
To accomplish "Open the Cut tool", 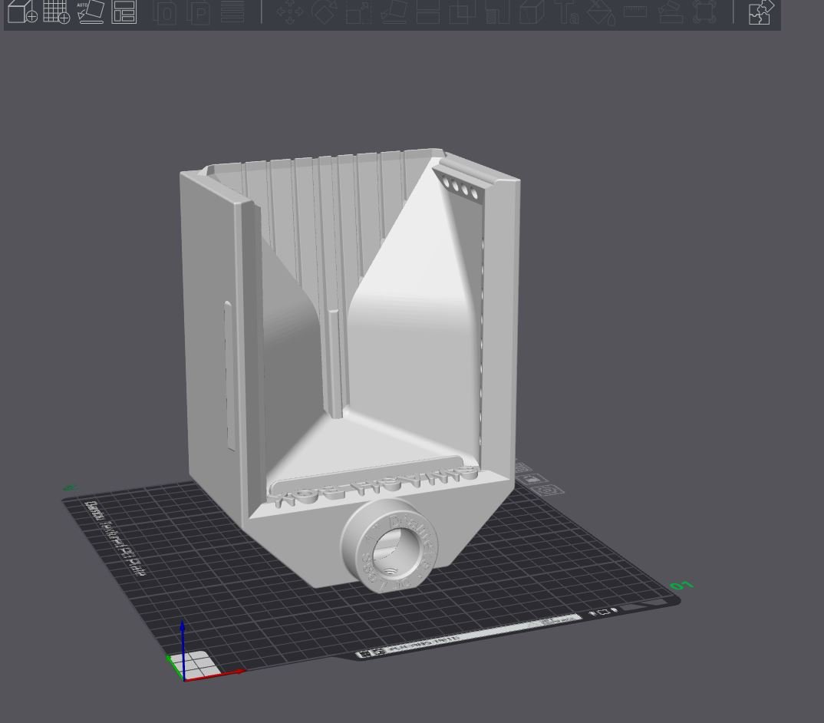I will (x=427, y=14).
